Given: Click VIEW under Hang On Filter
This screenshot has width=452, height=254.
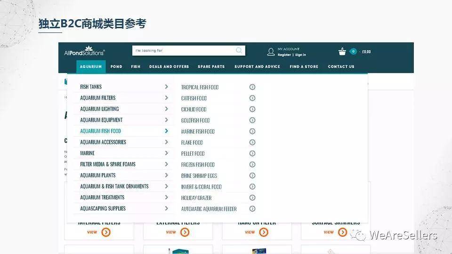Looking at the screenshot, I should [x=250, y=232].
